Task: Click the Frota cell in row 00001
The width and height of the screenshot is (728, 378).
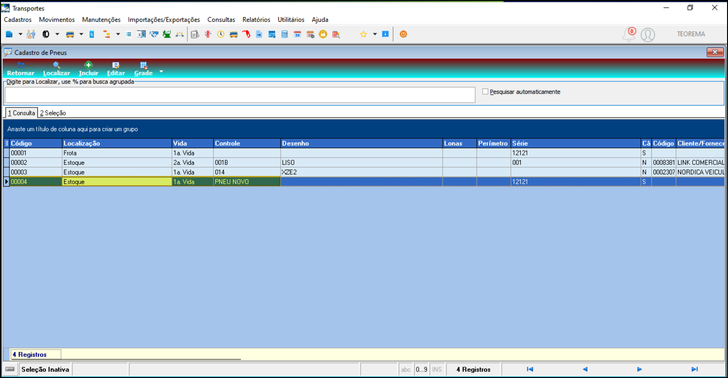Action: 117,153
